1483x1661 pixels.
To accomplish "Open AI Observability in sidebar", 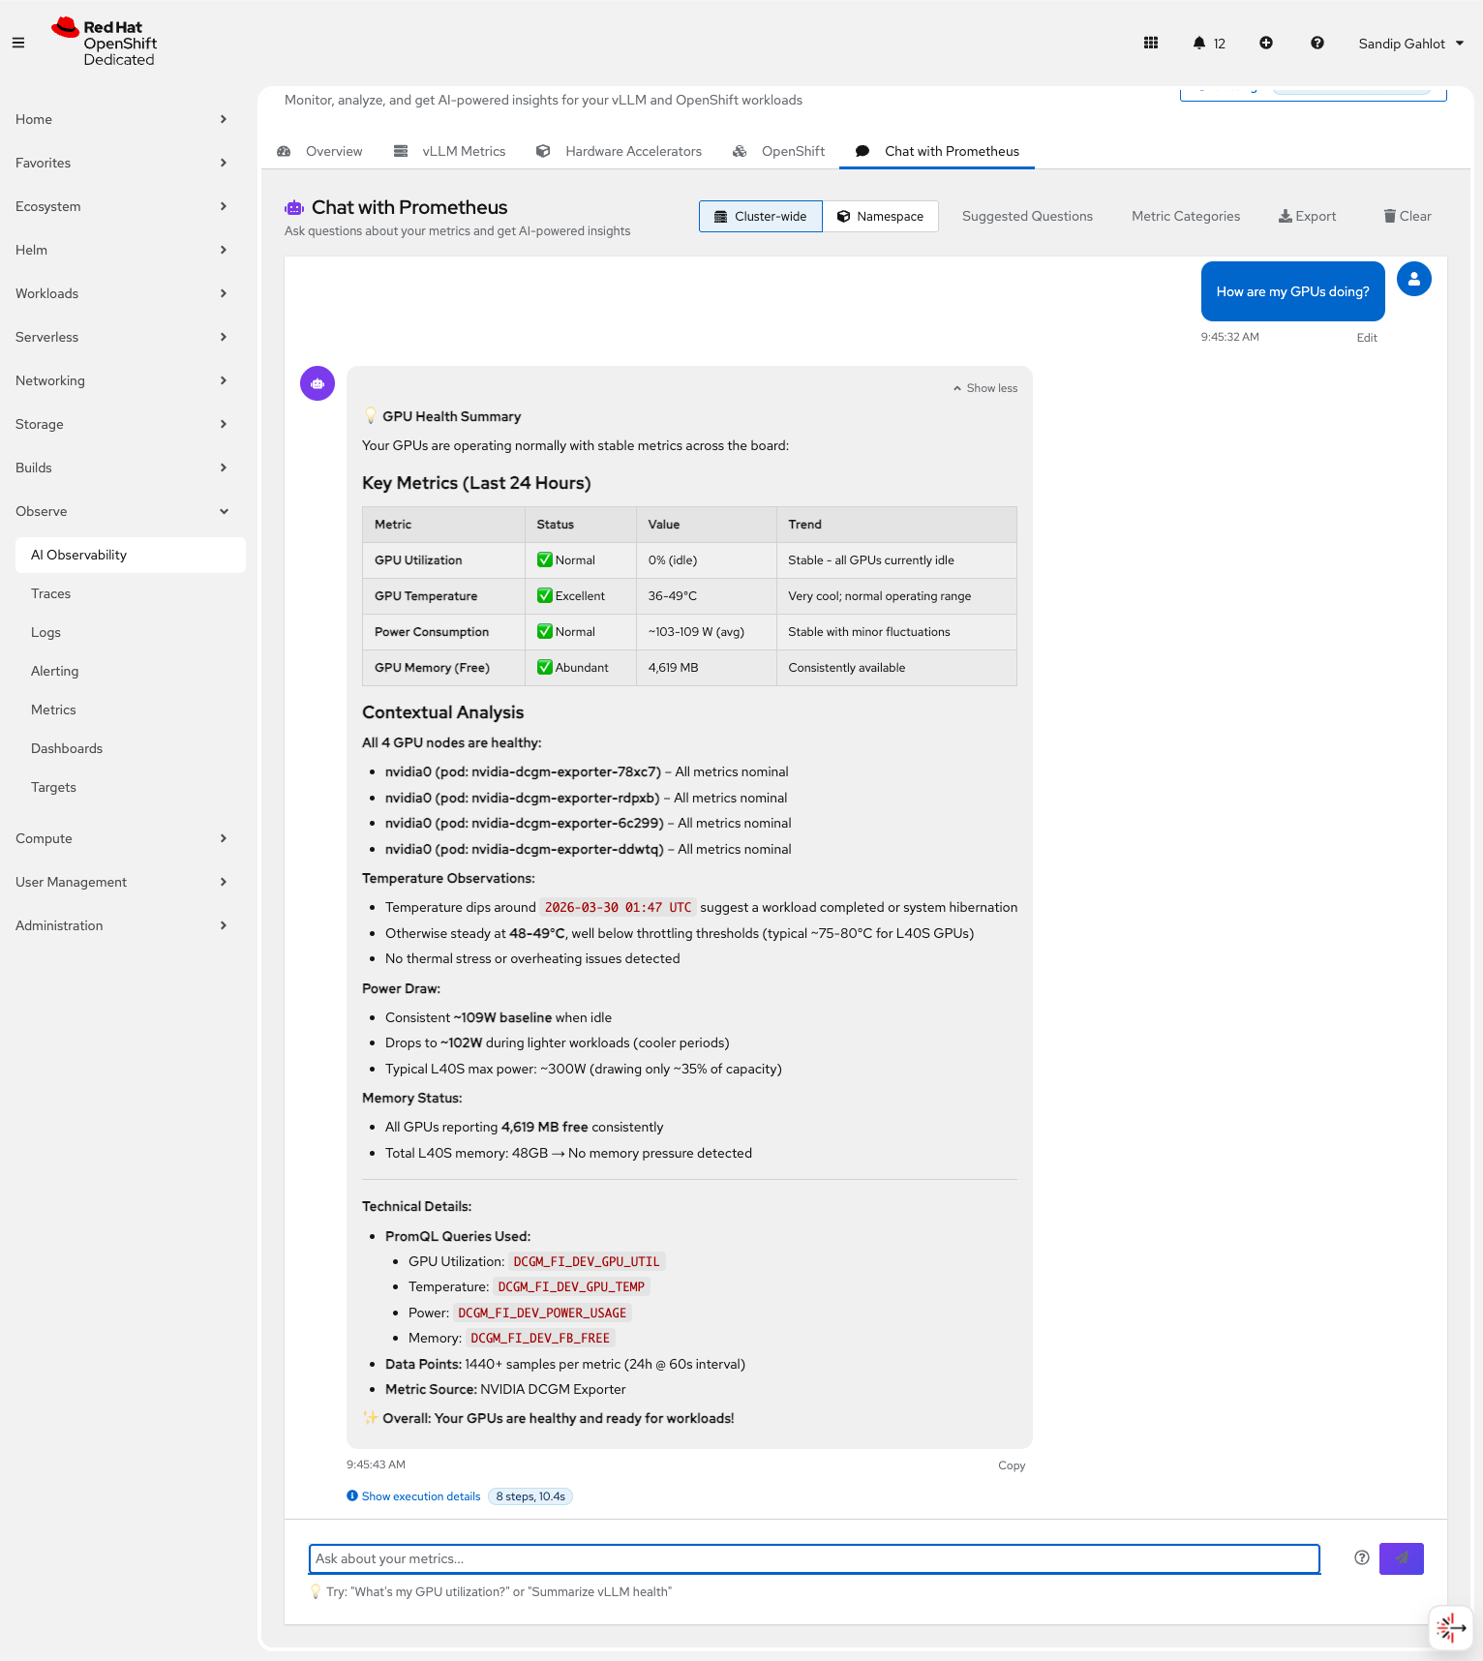I will point(131,555).
